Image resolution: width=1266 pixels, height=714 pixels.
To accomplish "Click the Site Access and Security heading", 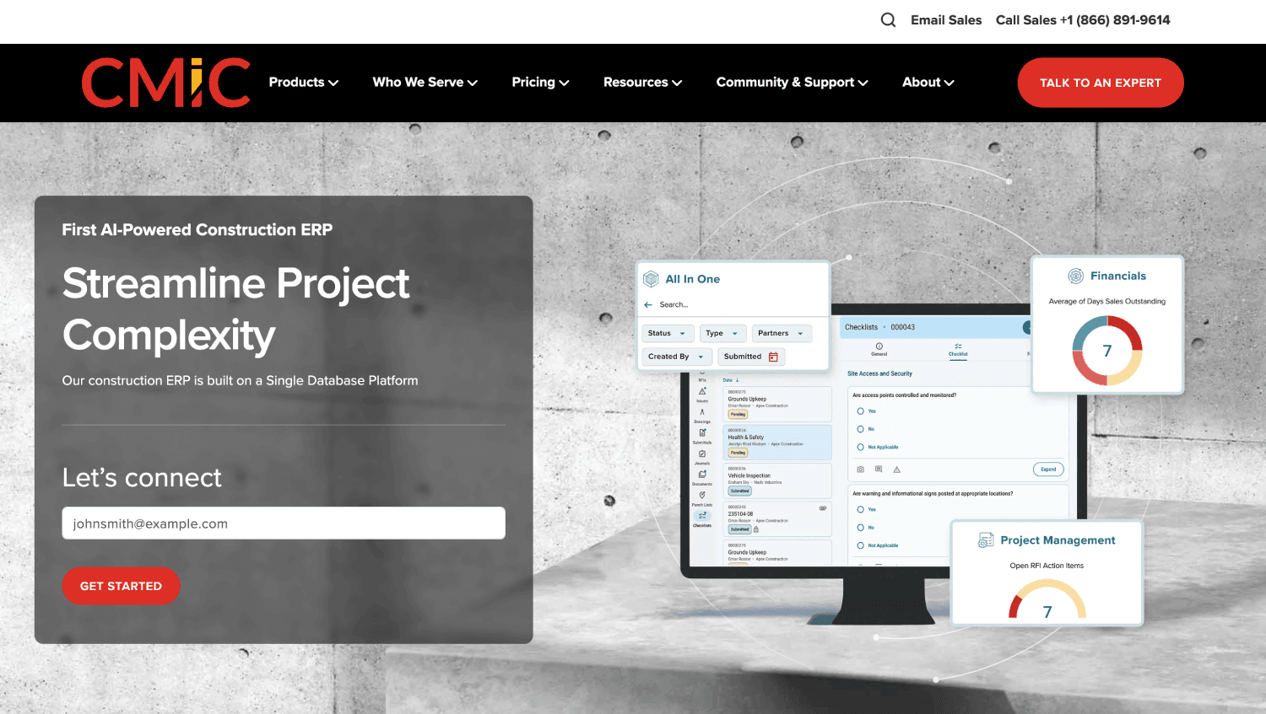I will (x=879, y=373).
